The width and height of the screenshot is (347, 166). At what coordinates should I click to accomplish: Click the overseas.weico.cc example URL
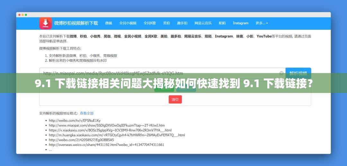coord(106,145)
